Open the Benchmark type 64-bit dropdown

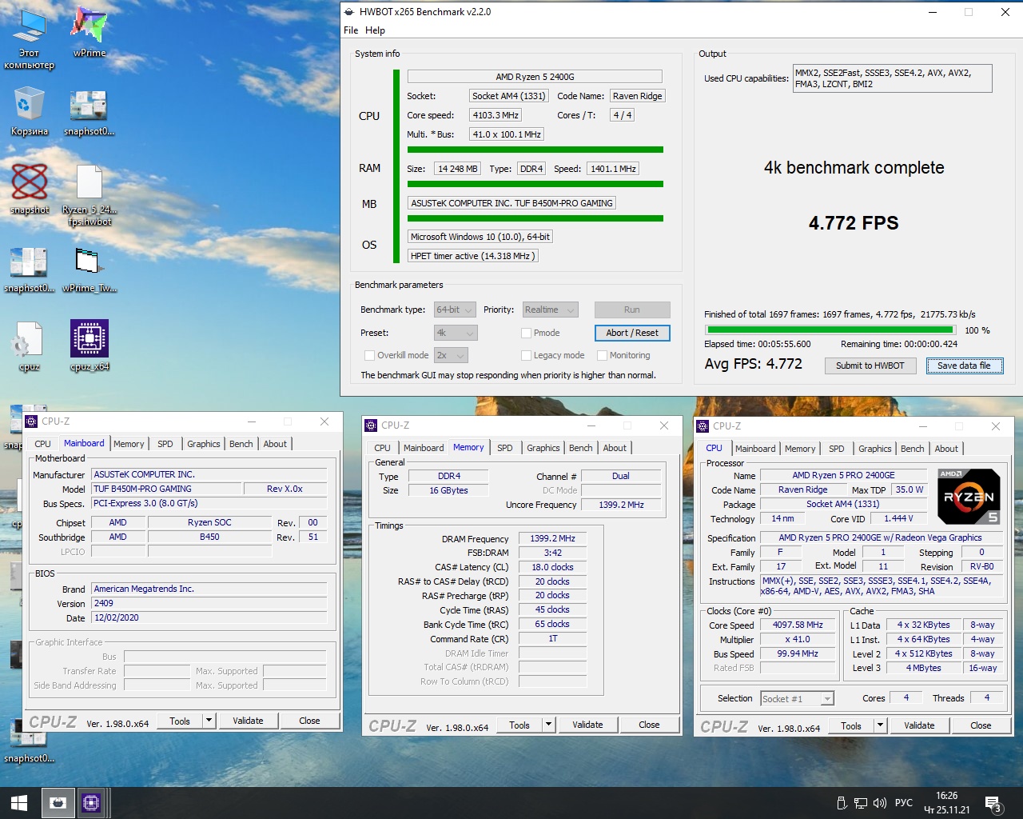pyautogui.click(x=455, y=310)
